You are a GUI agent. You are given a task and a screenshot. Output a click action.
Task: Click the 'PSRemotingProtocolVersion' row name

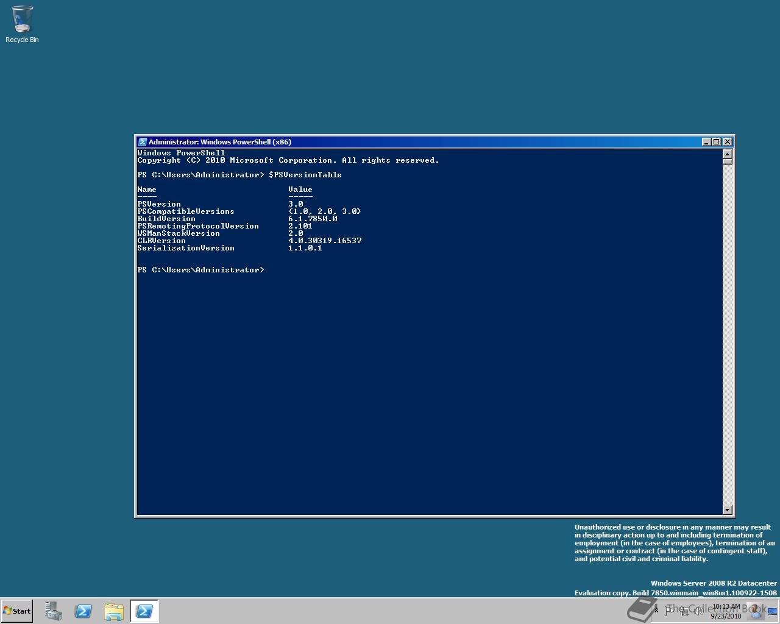[198, 226]
